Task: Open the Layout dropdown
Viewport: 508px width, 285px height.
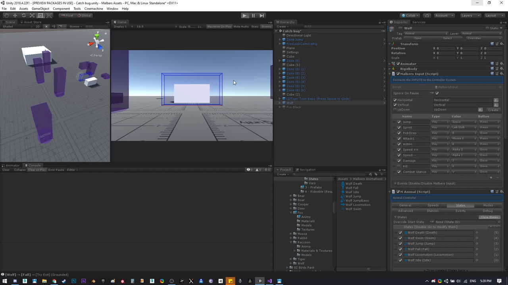Action: click(493, 15)
